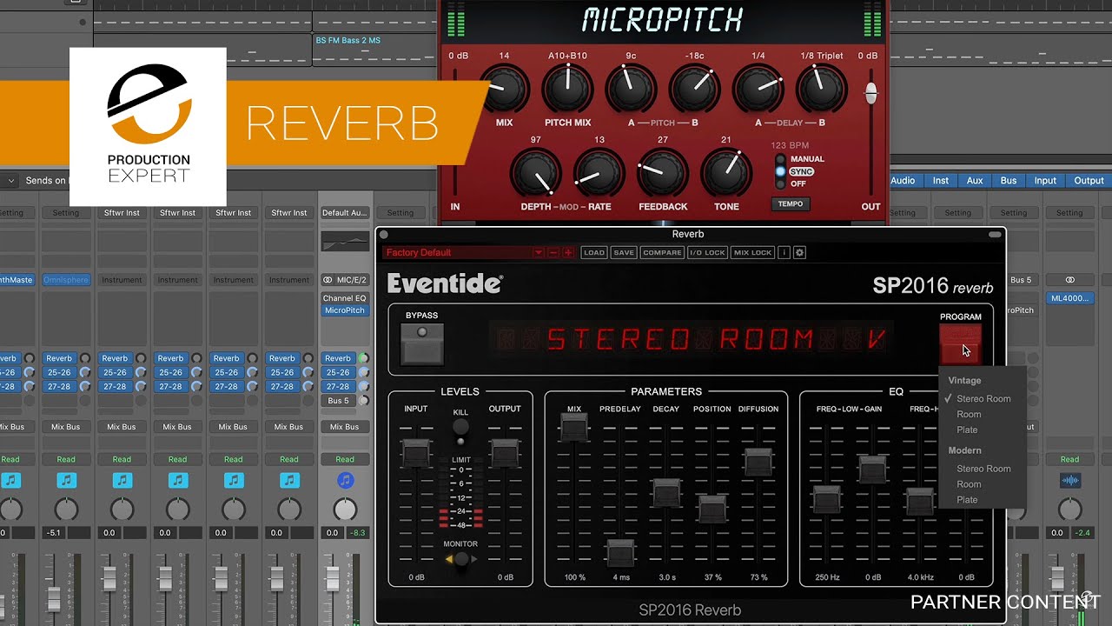Image resolution: width=1112 pixels, height=626 pixels.
Task: Click the MicroPitch TONE knob
Action: click(726, 173)
